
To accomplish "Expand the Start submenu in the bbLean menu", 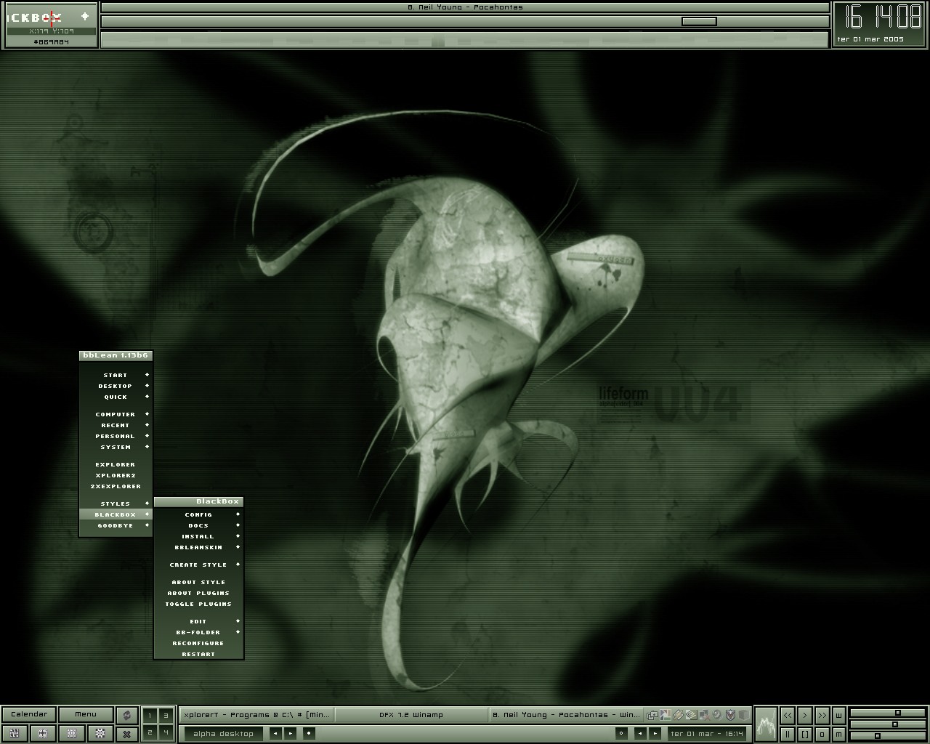I will [116, 375].
